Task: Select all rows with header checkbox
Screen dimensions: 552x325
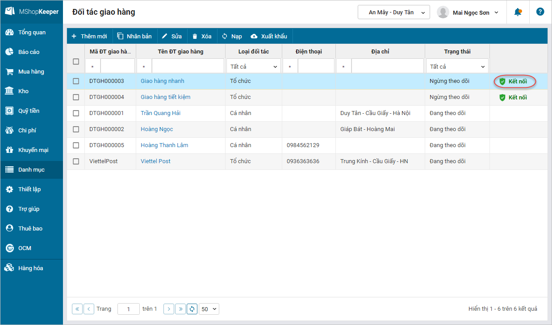Action: [x=76, y=62]
